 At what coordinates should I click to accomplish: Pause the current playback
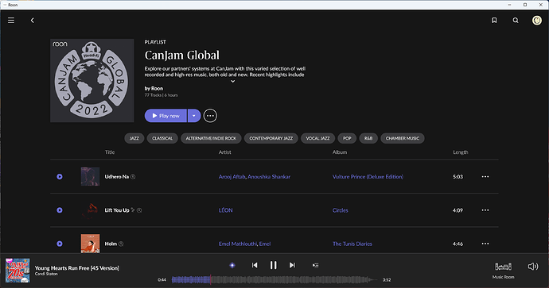point(274,265)
